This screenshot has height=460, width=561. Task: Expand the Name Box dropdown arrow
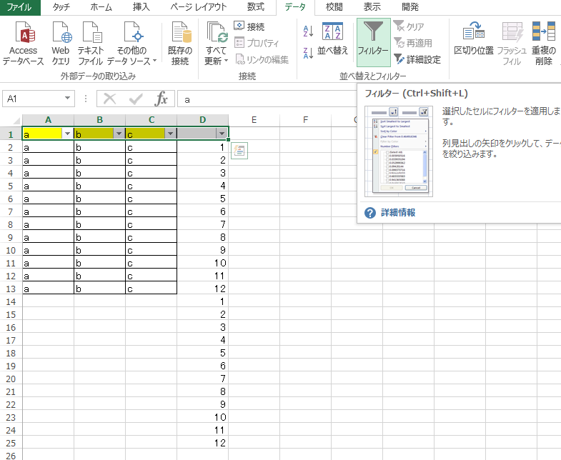point(68,99)
